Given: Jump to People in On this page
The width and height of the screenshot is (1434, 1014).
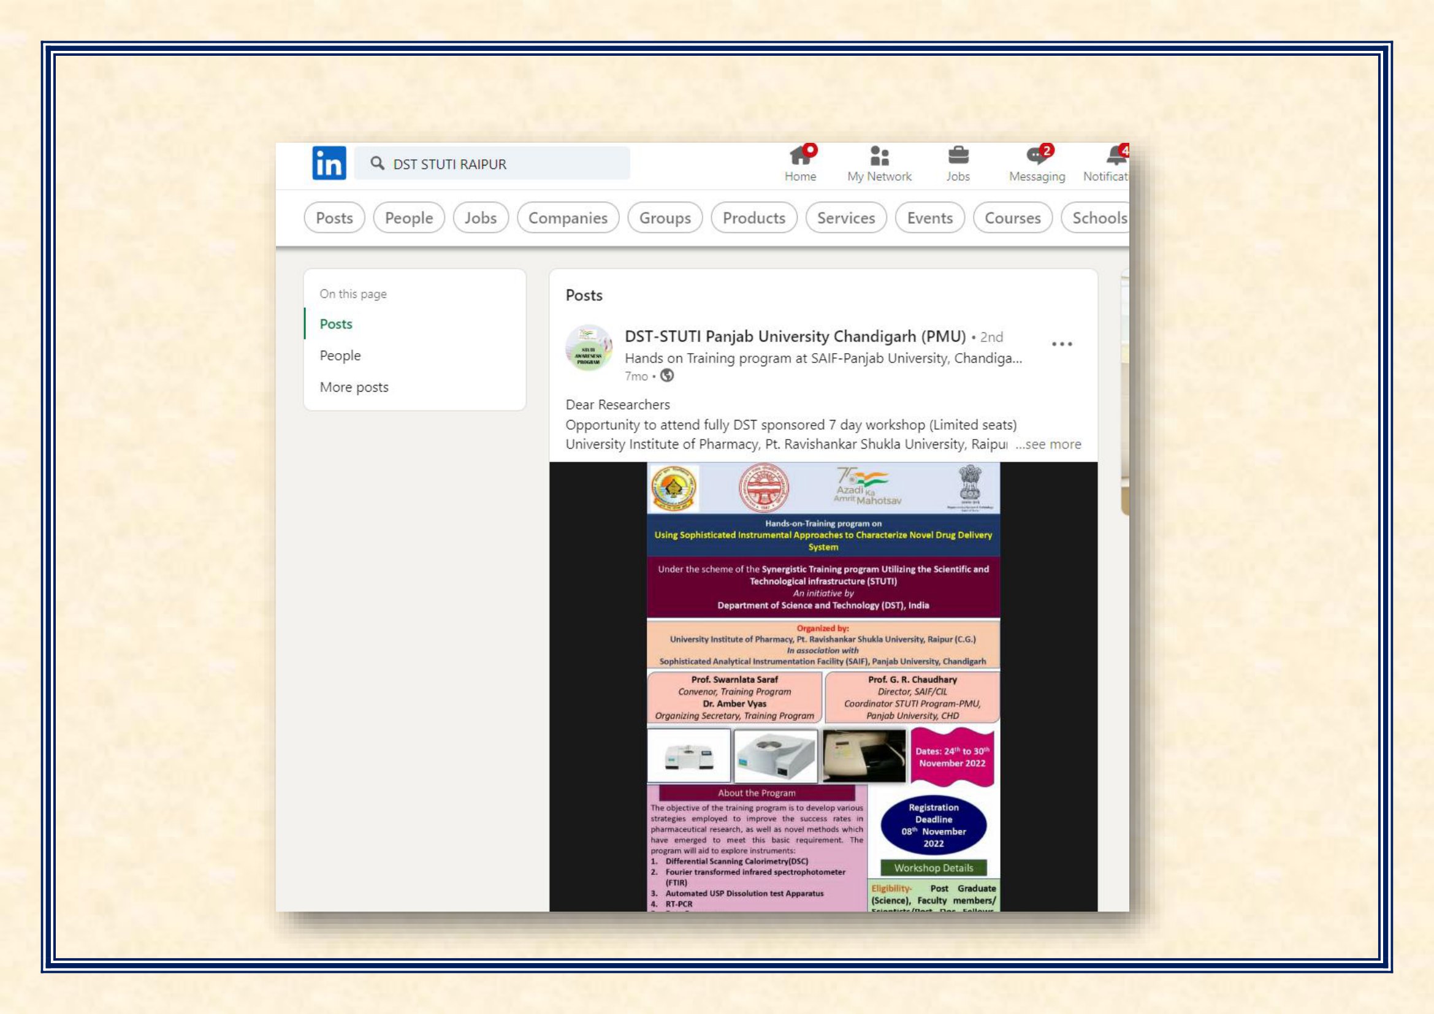Looking at the screenshot, I should click(x=340, y=356).
